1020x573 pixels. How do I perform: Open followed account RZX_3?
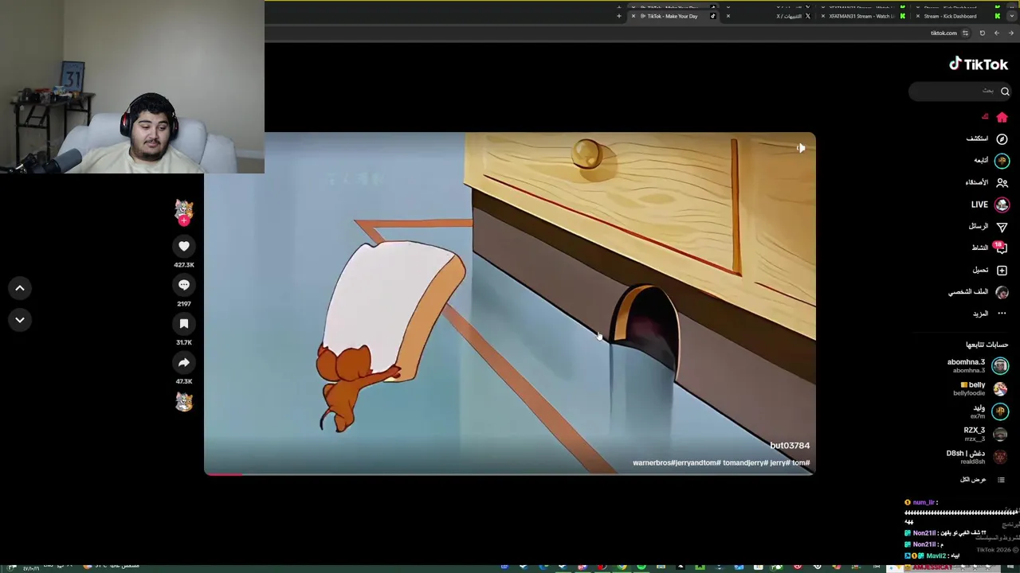coord(986,434)
